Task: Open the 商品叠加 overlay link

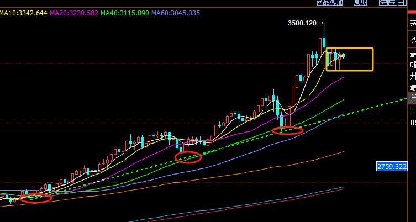Action: [330, 3]
